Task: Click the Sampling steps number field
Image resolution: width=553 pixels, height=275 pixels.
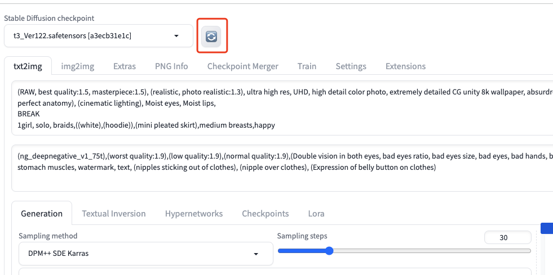Action: 507,237
